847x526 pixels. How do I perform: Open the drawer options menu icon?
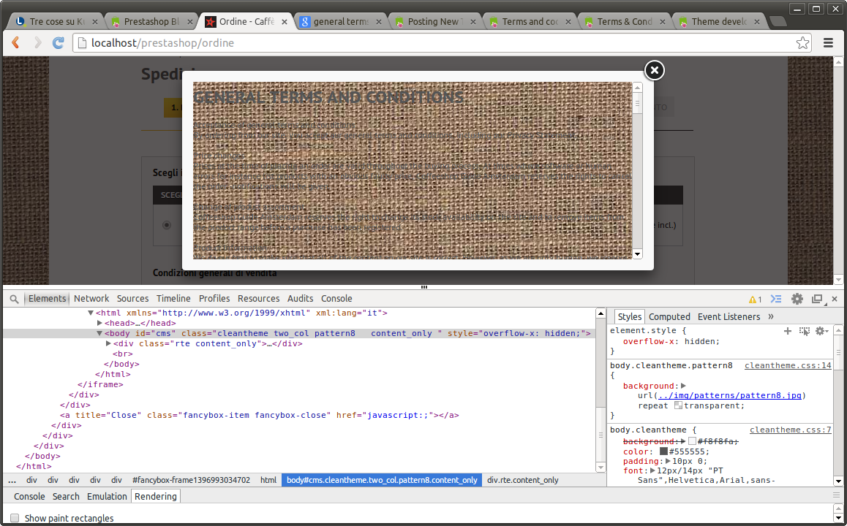pyautogui.click(x=836, y=495)
